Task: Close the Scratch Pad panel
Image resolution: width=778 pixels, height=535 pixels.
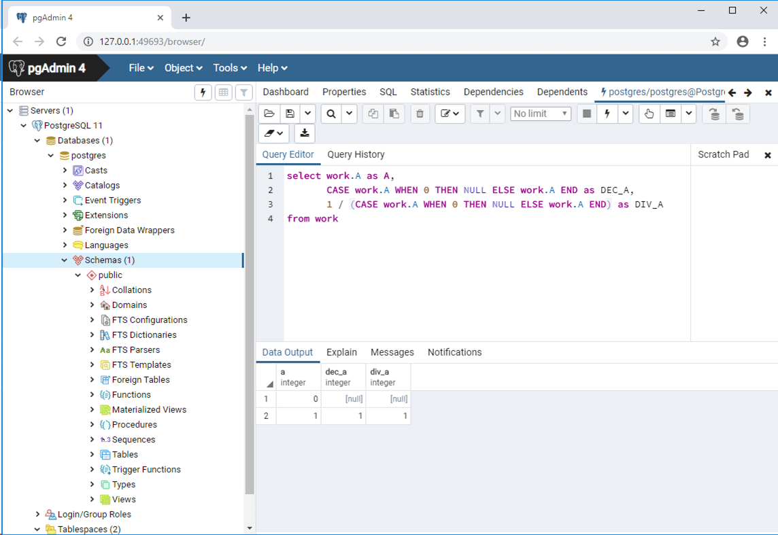Action: pyautogui.click(x=768, y=155)
